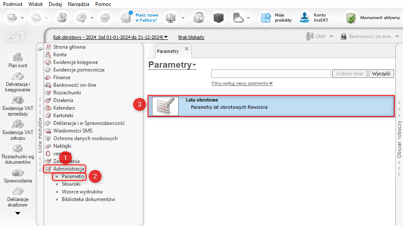Click the KSeF e-Faktury icon
Viewport: 403px width, 226px height.
[x=127, y=17]
